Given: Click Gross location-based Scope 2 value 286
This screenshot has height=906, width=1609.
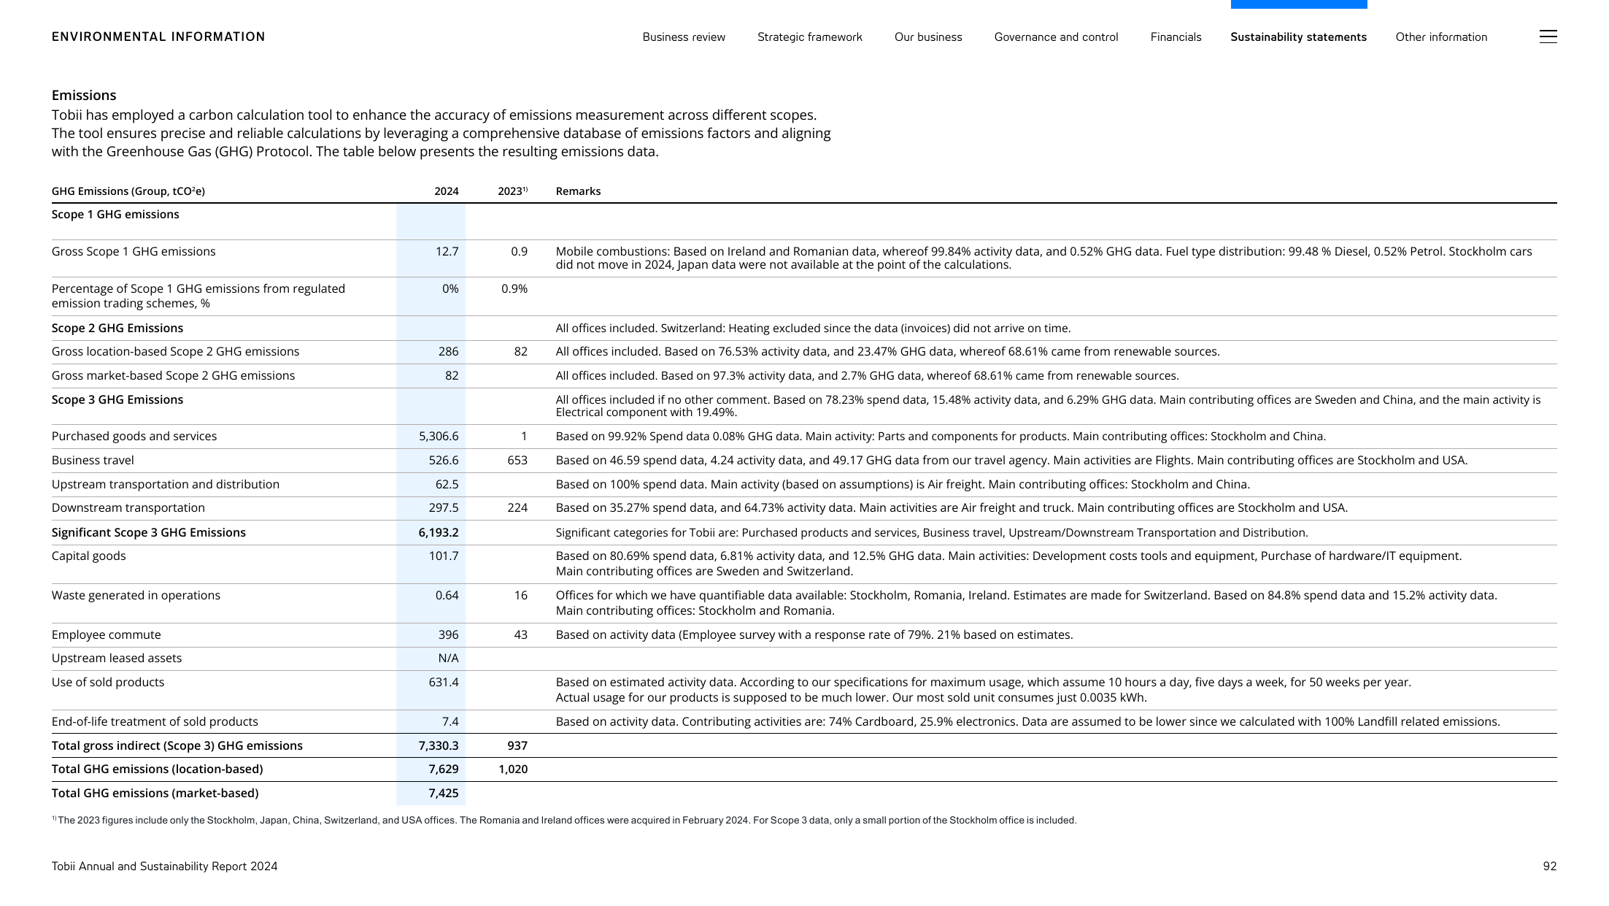Looking at the screenshot, I should (x=448, y=352).
